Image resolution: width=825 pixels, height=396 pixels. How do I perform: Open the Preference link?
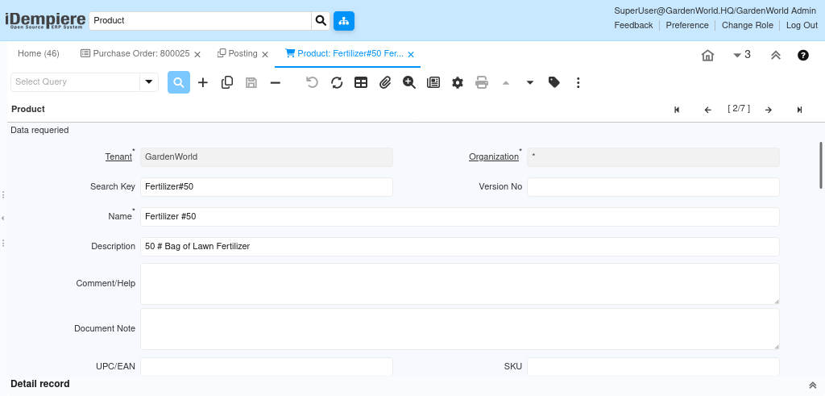pos(686,25)
